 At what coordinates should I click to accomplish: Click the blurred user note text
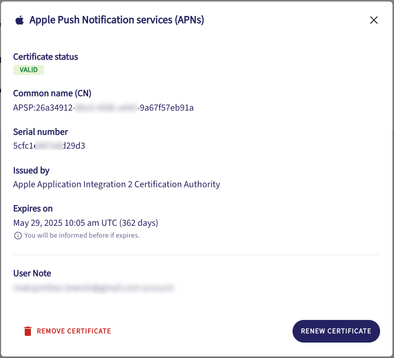[93, 288]
